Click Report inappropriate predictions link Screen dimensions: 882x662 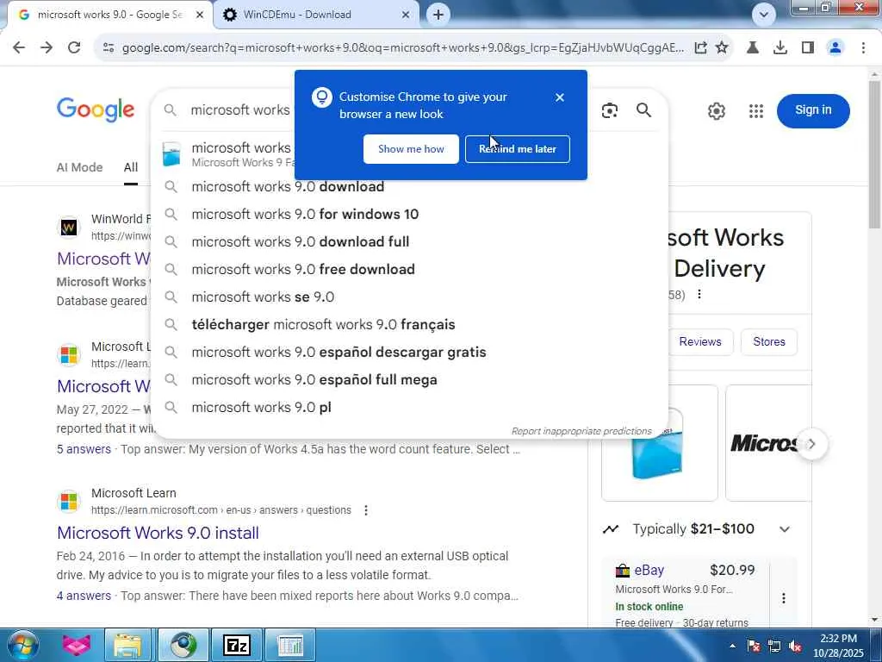coord(581,431)
